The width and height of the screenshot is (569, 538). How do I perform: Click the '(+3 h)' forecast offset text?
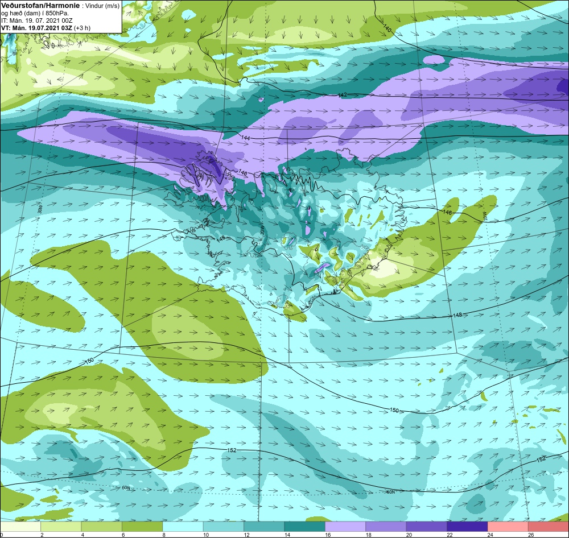pyautogui.click(x=83, y=28)
